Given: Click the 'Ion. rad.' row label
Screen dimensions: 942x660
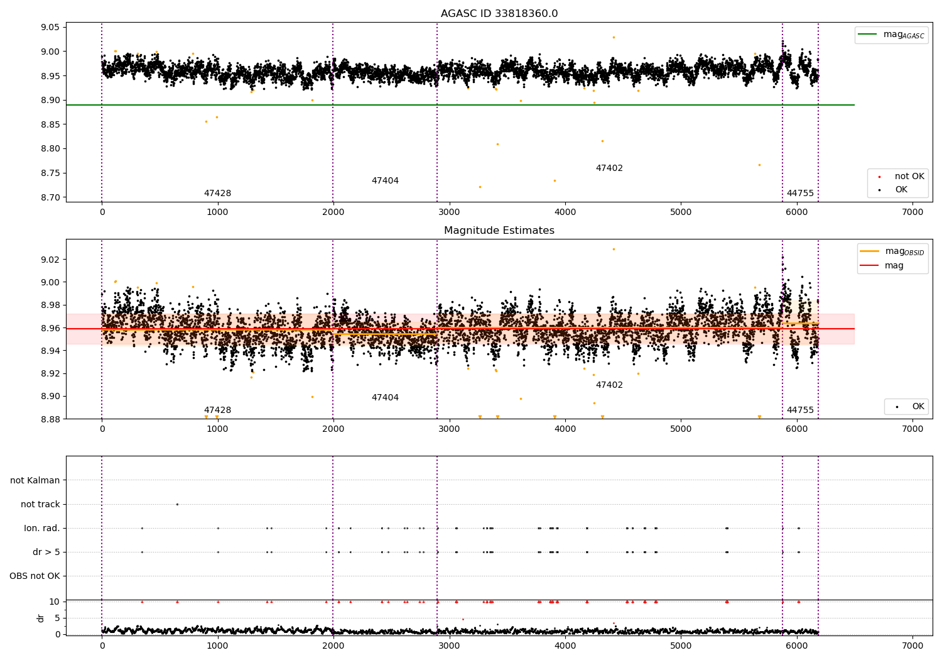Looking at the screenshot, I should tap(42, 529).
